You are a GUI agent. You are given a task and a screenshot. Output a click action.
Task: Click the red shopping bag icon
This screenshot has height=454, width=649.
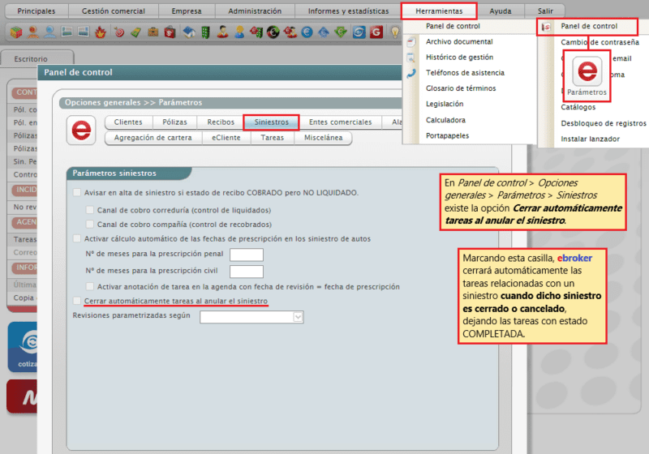point(170,32)
